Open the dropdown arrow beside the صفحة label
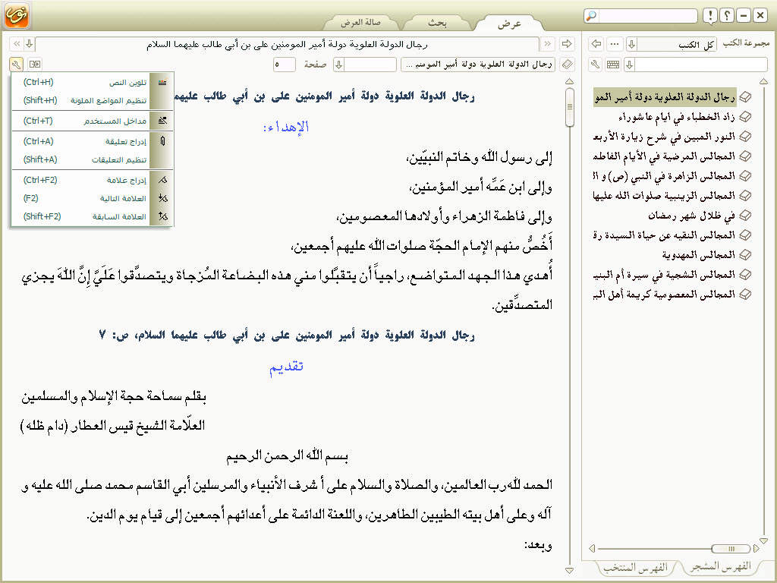Screen dimensions: 777x583 pos(339,65)
